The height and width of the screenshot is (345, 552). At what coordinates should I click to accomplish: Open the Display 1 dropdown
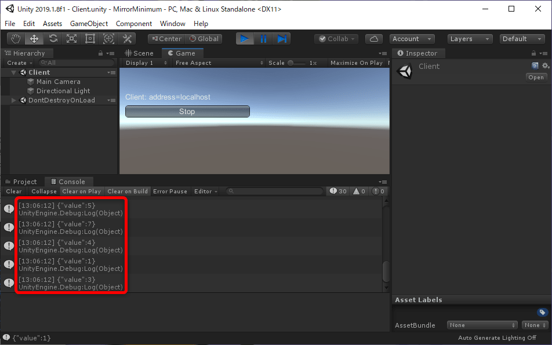point(146,63)
